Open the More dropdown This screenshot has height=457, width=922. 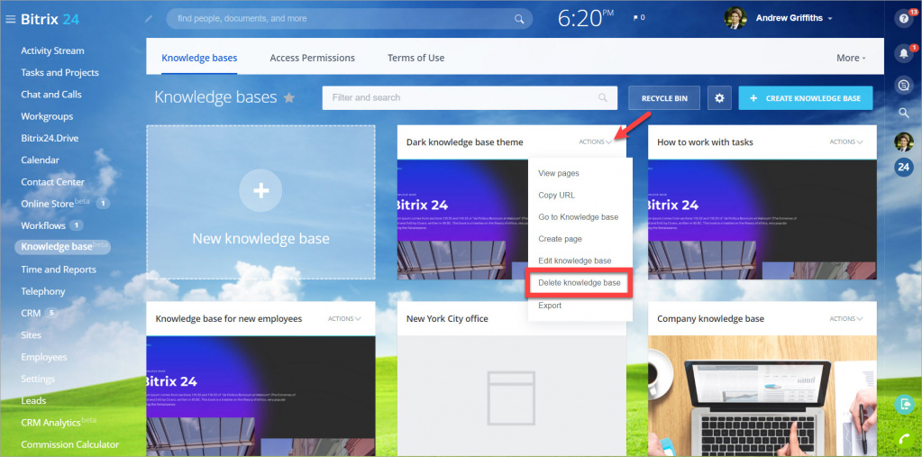(851, 58)
